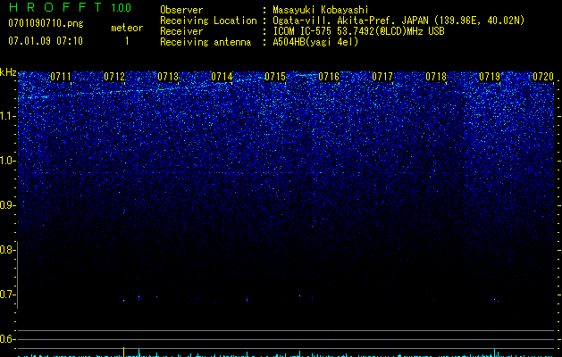
Task: Click the Receiving antenna field label
Action: click(206, 42)
